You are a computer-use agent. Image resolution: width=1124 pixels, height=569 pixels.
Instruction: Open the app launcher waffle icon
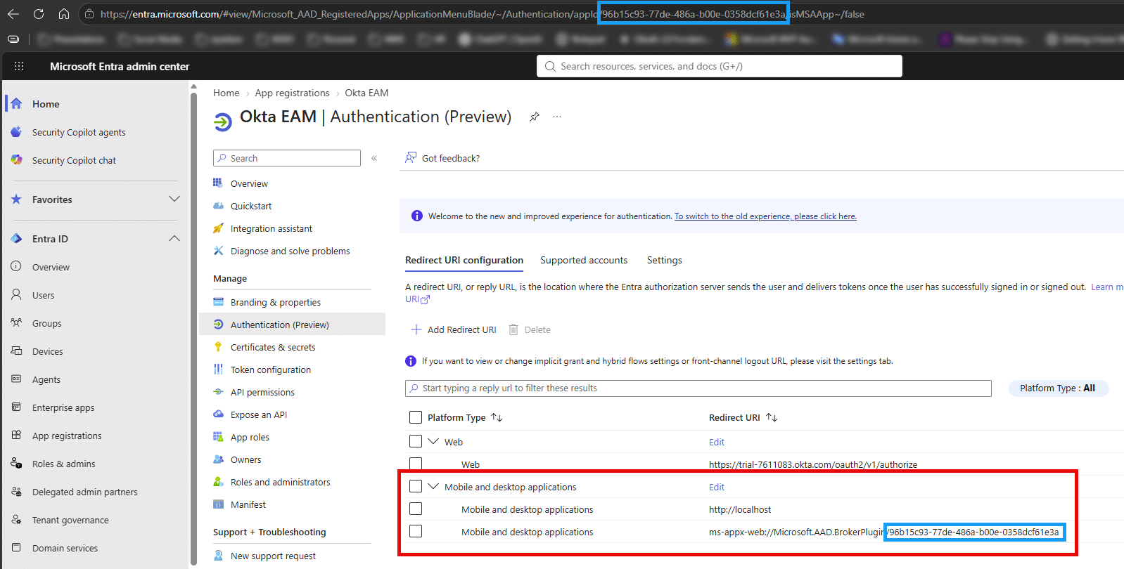click(19, 66)
